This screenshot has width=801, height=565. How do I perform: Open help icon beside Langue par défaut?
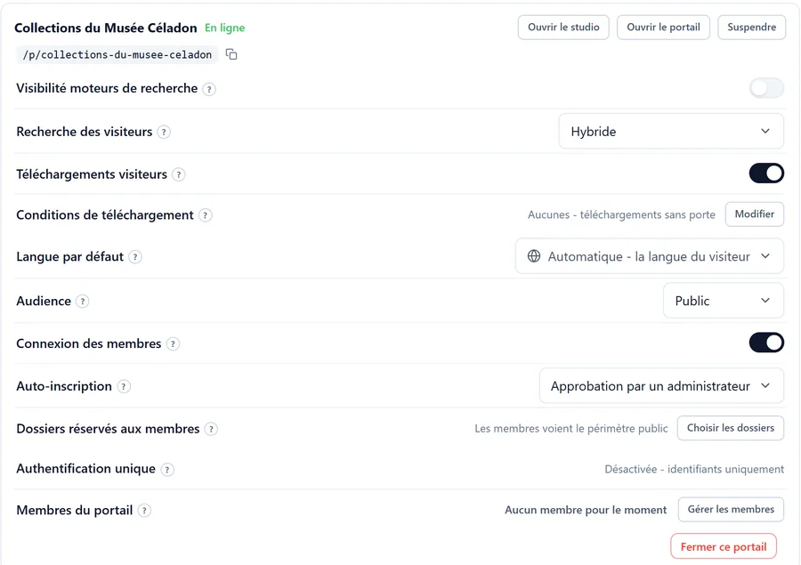[135, 257]
